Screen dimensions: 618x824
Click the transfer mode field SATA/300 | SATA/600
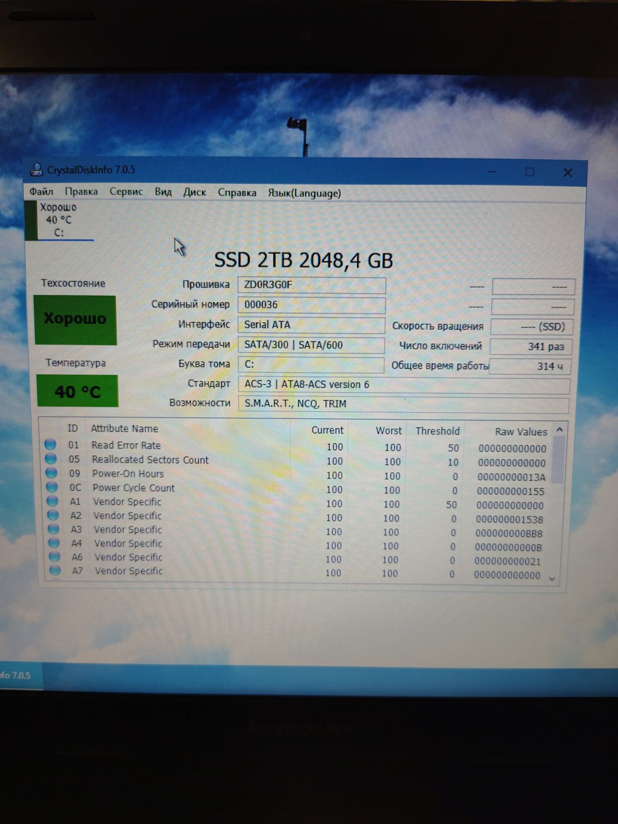311,345
